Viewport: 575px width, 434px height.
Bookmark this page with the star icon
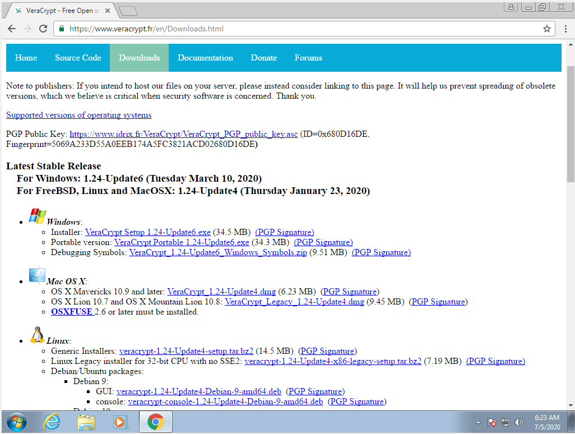coord(546,29)
